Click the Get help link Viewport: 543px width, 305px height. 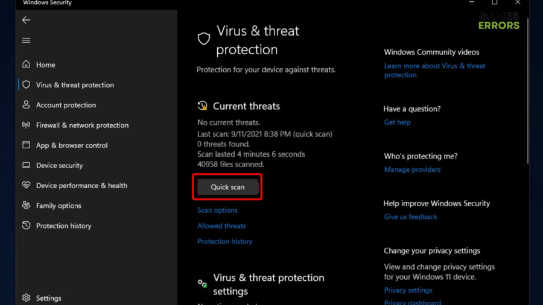397,122
